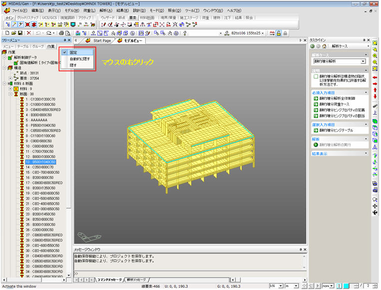
Task: Open the 解析ケース task pane title dropdown
Action: [368, 46]
